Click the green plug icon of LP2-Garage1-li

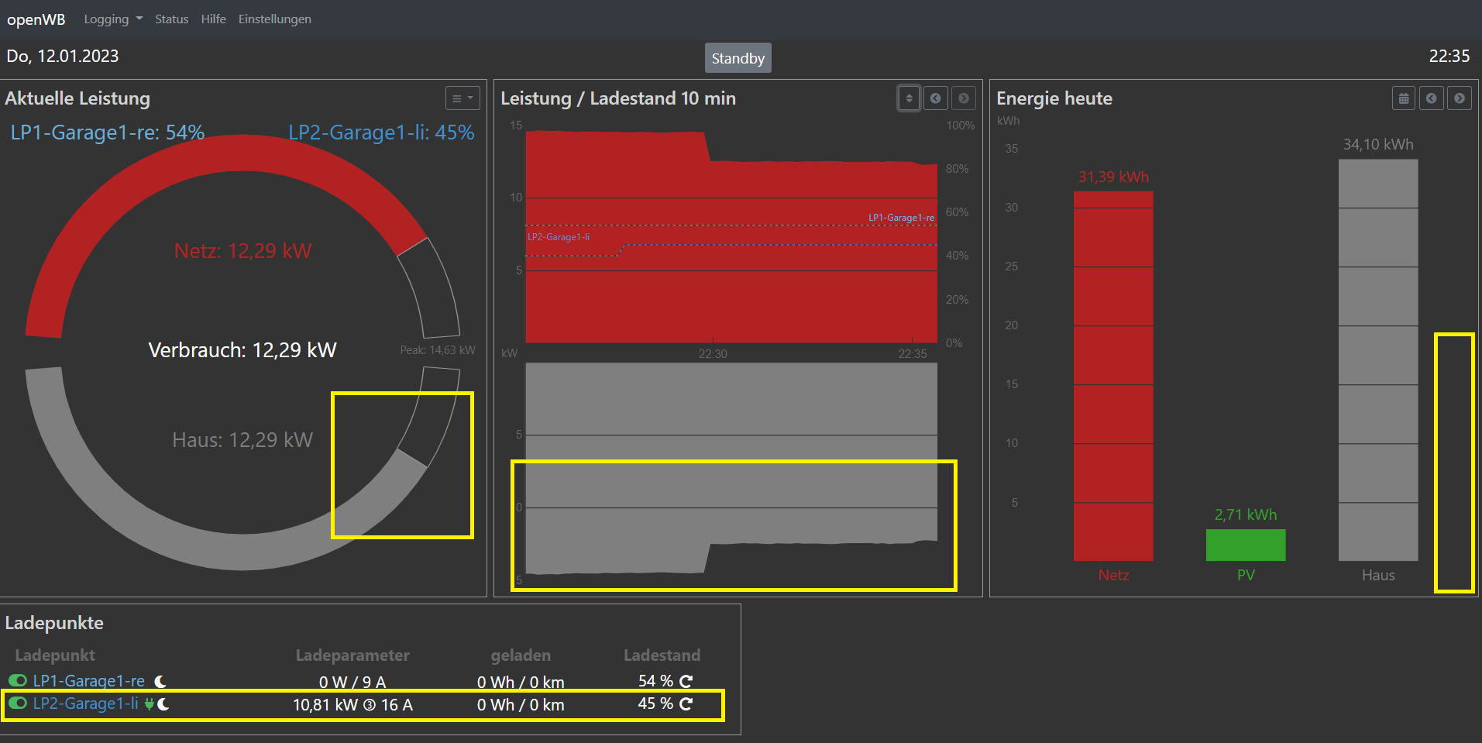149,704
